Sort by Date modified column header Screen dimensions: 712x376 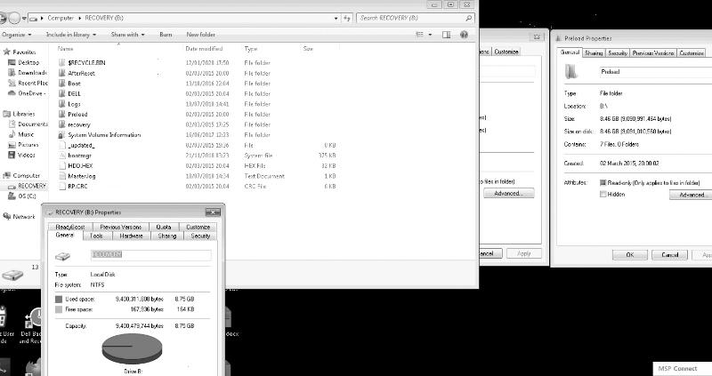click(x=204, y=49)
